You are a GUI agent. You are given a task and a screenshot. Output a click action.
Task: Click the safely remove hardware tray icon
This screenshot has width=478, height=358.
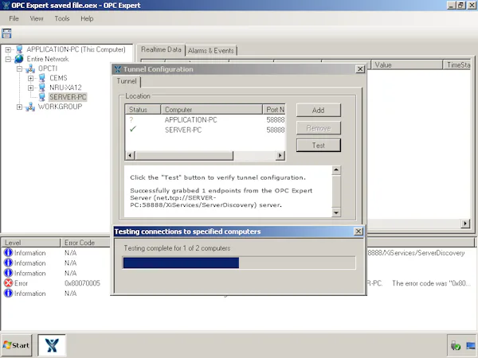click(x=456, y=346)
